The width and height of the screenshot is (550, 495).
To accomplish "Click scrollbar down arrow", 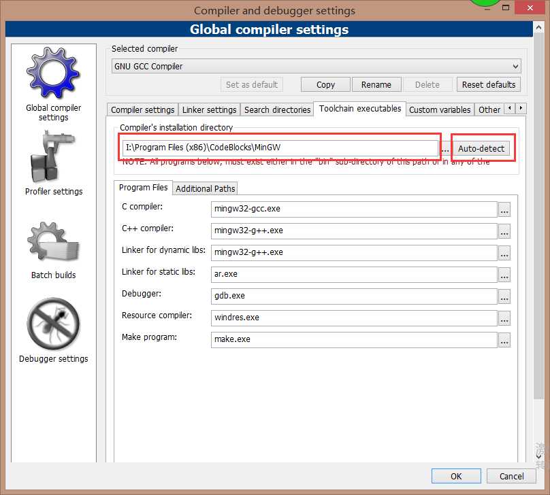I will (539, 456).
